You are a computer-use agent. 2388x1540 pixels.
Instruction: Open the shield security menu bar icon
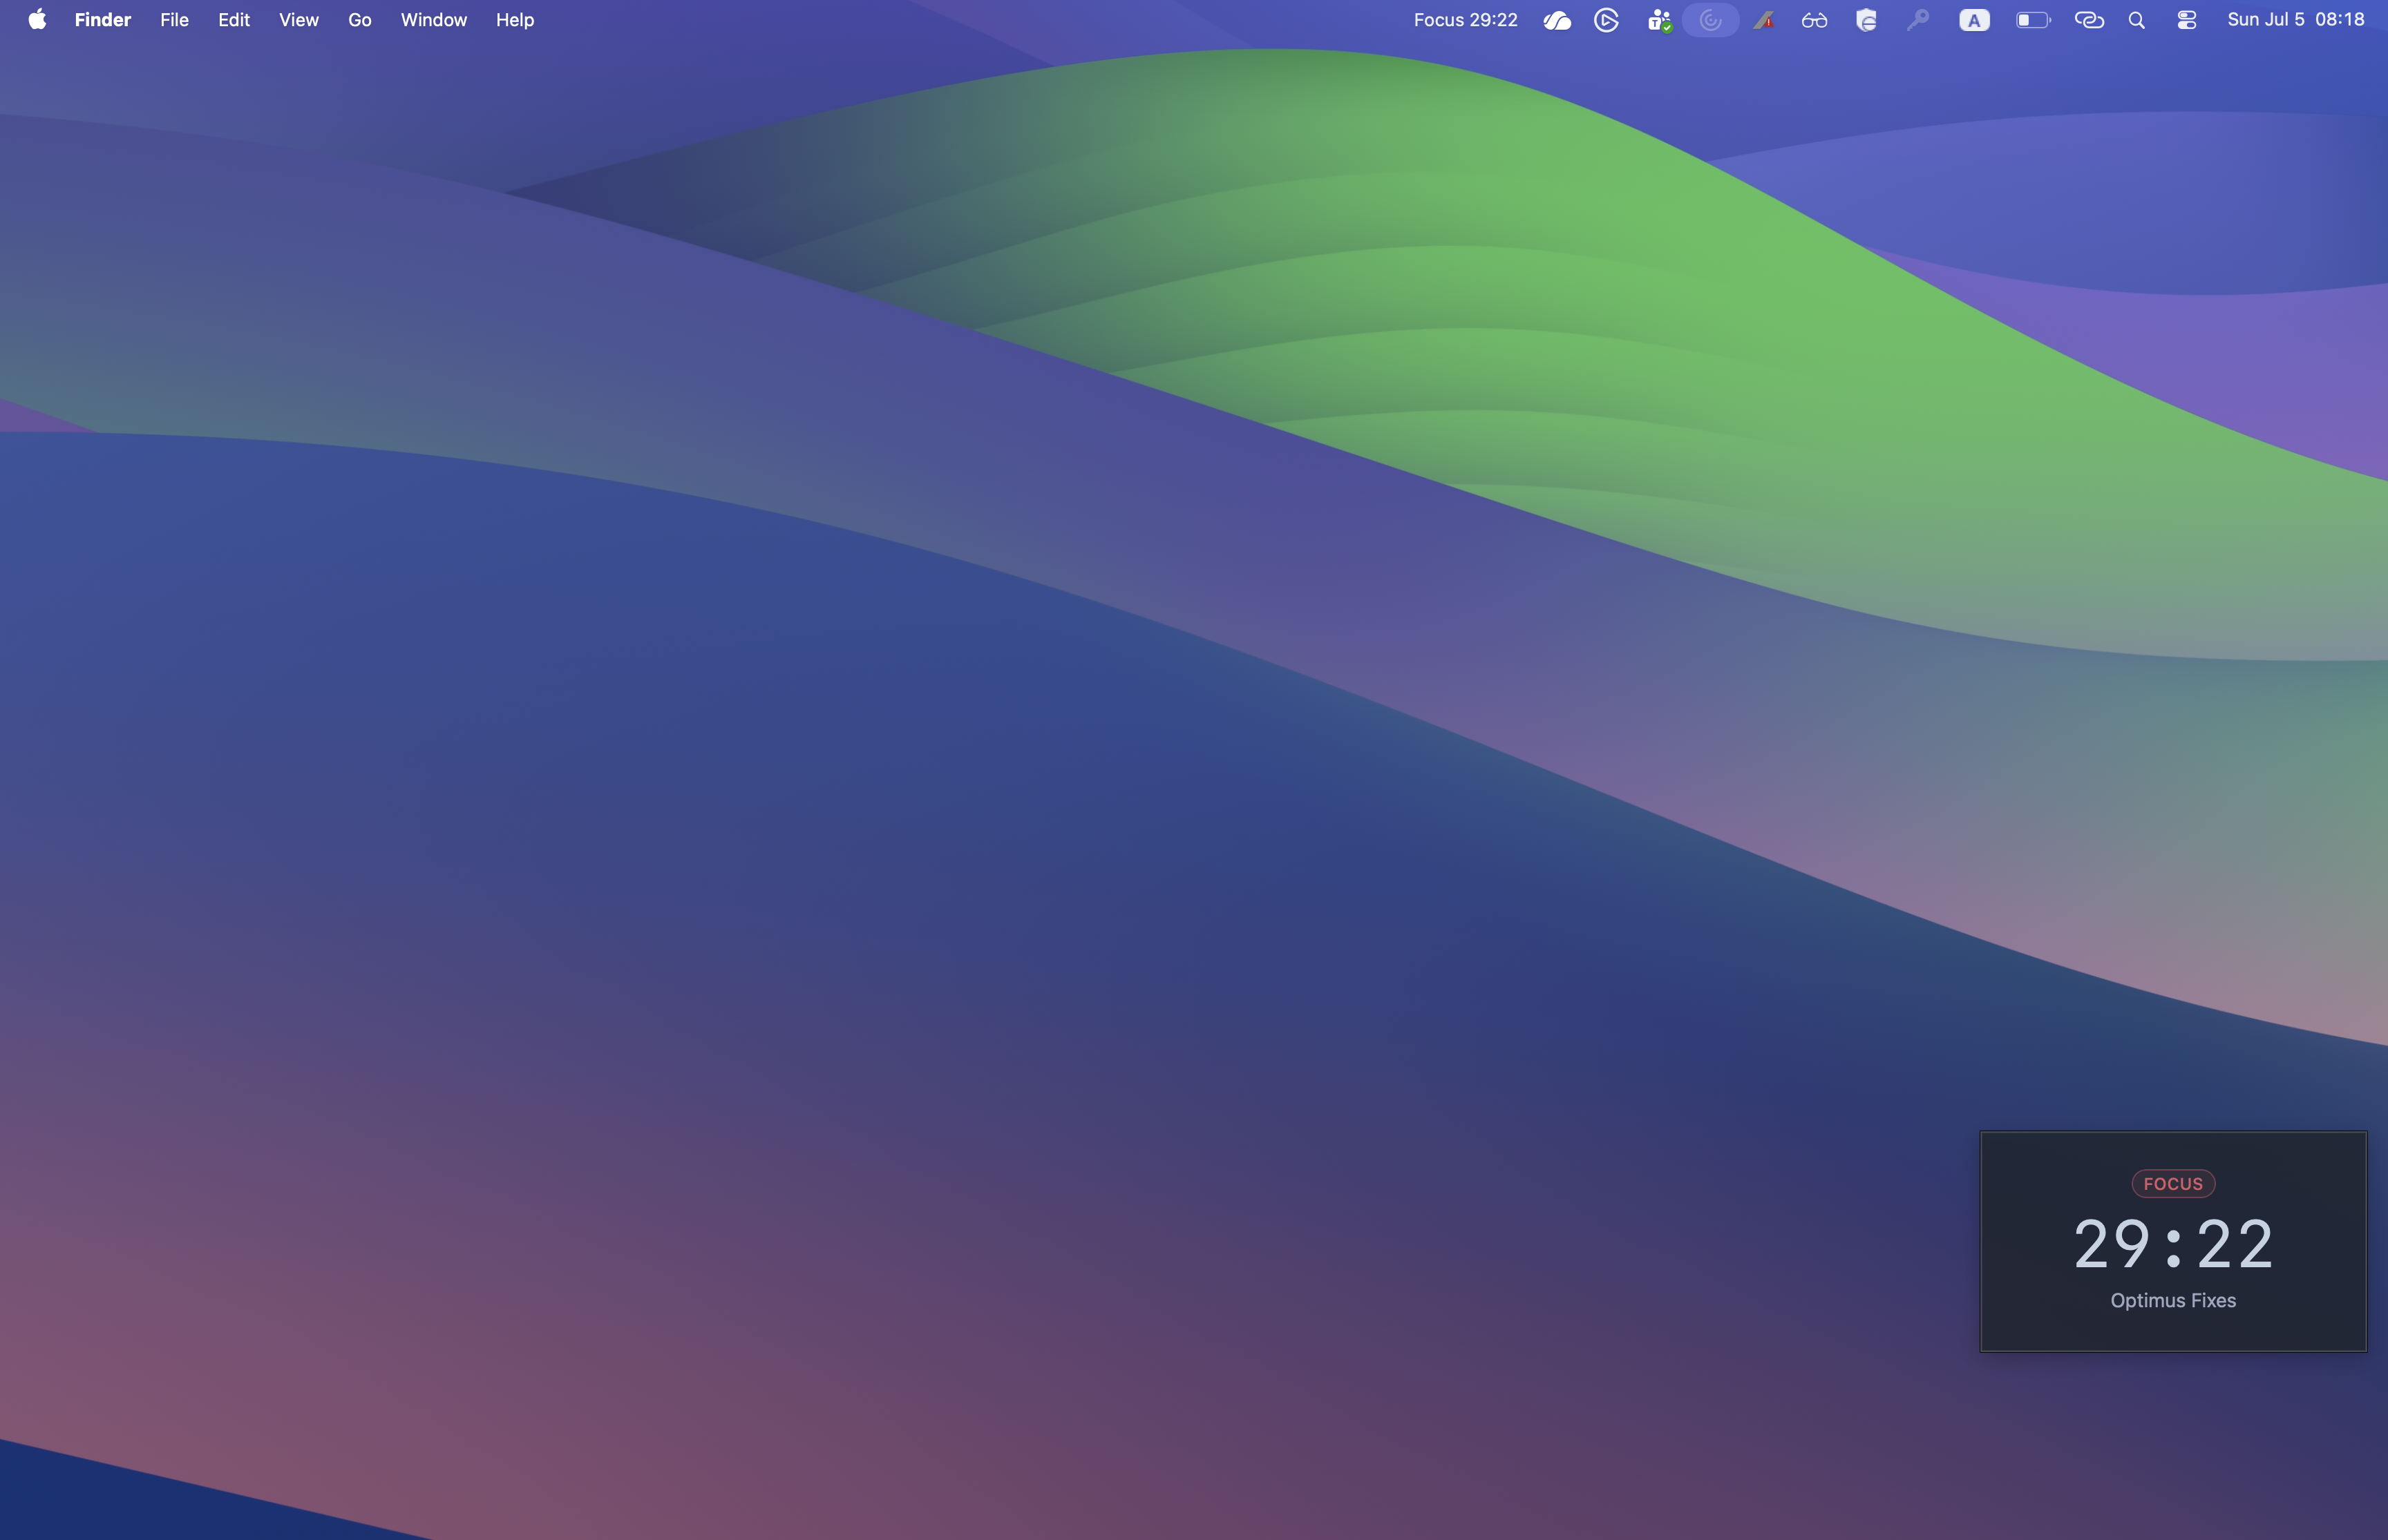[1866, 20]
